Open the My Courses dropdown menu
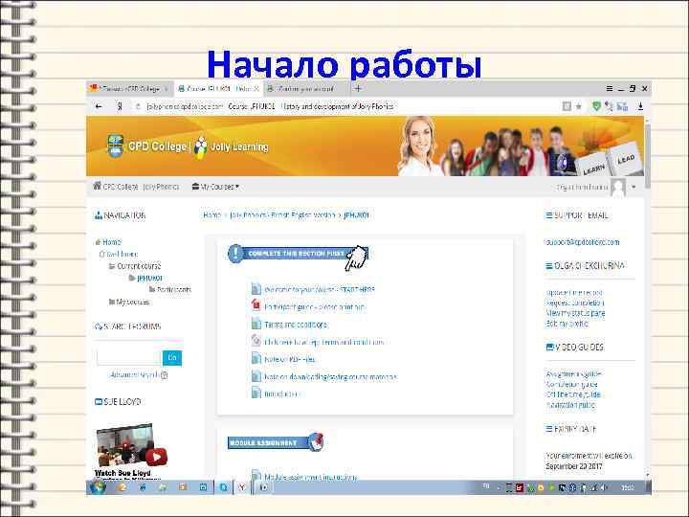 pos(215,187)
